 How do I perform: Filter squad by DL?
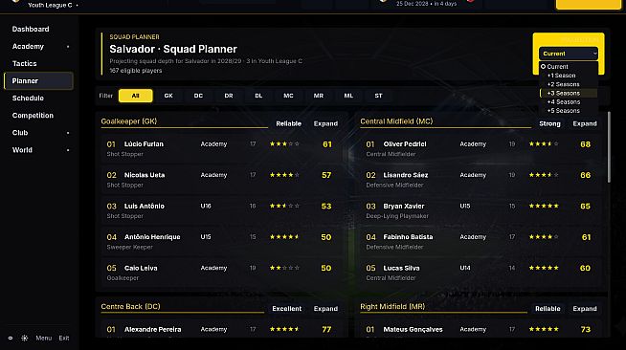click(x=258, y=96)
